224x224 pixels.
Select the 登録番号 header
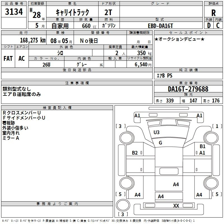click(100, 32)
